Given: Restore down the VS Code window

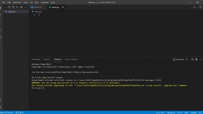Looking at the screenshot, I should coord(197,2).
